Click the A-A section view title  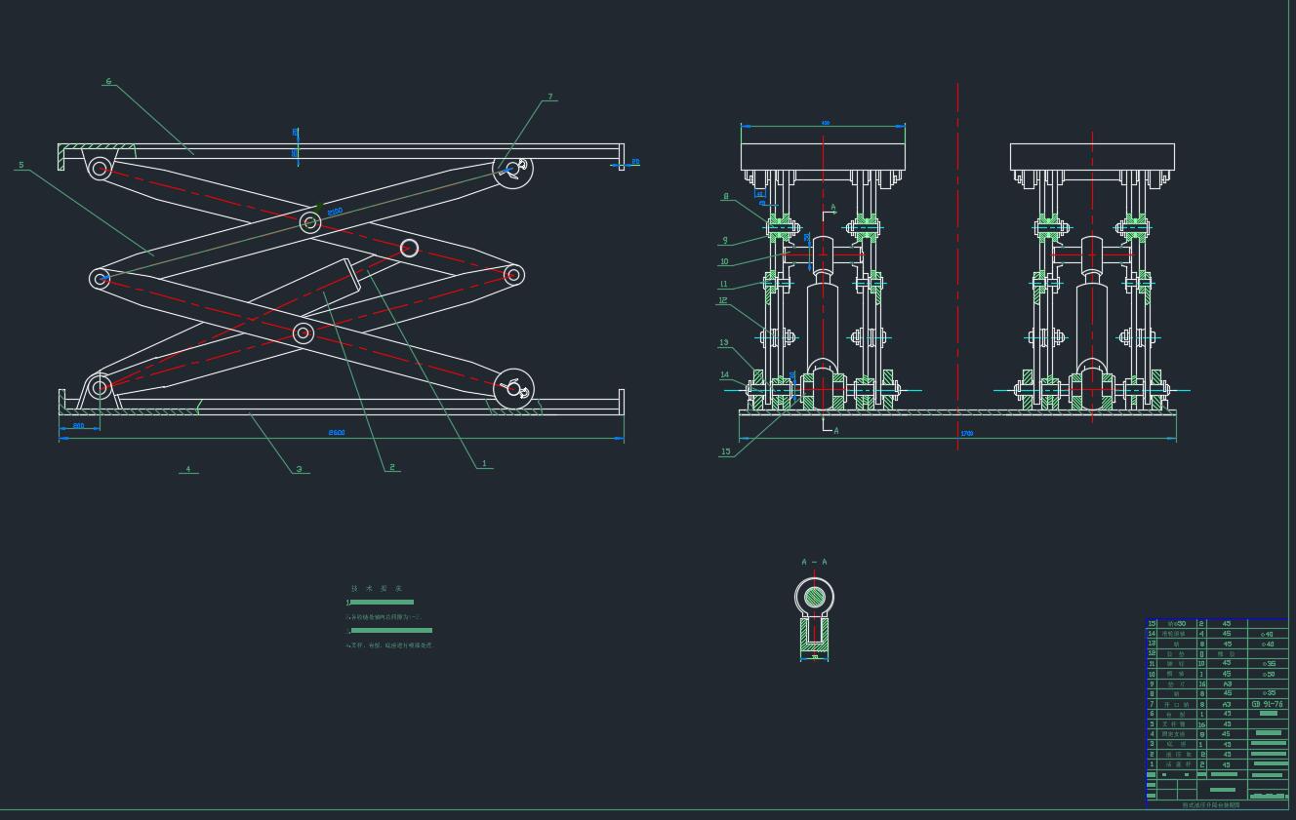pos(814,562)
